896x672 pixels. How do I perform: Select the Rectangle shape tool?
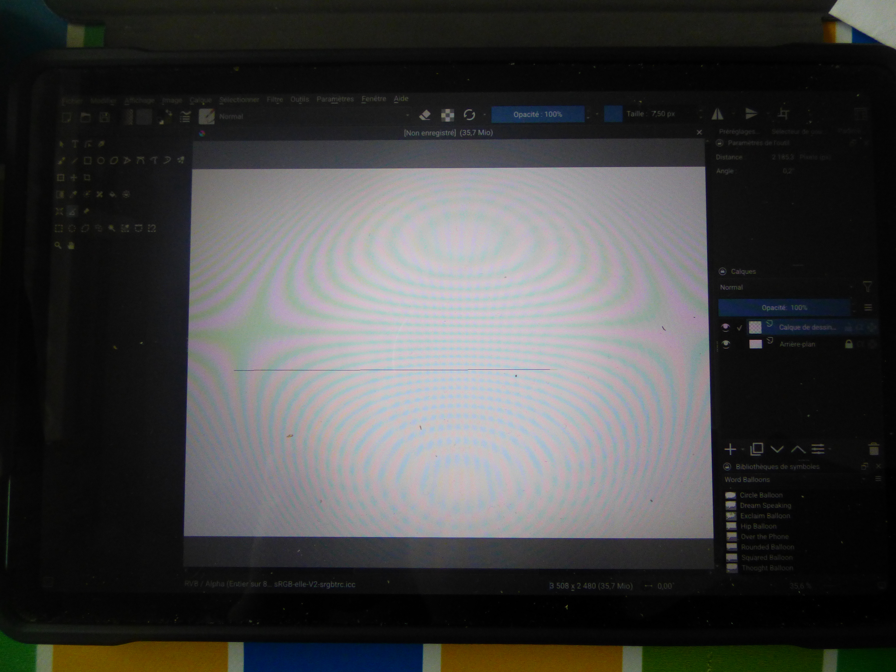[87, 161]
